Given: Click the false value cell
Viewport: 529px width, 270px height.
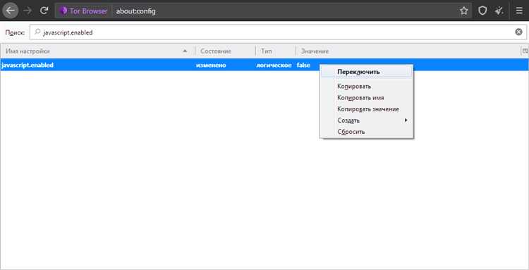Looking at the screenshot, I should (x=303, y=65).
